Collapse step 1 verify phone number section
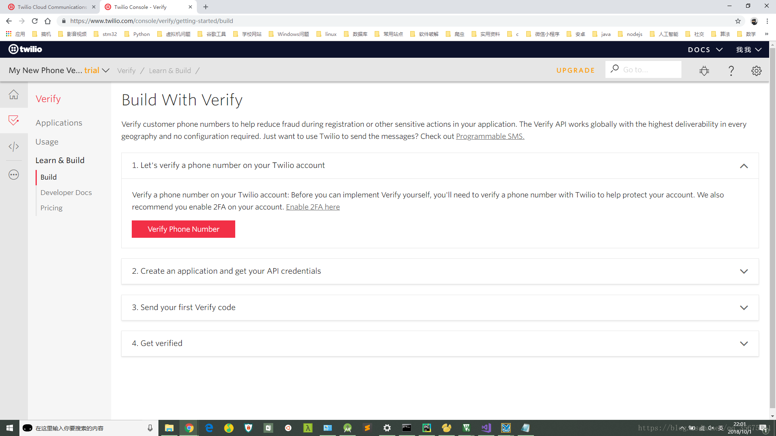776x436 pixels. pos(744,166)
